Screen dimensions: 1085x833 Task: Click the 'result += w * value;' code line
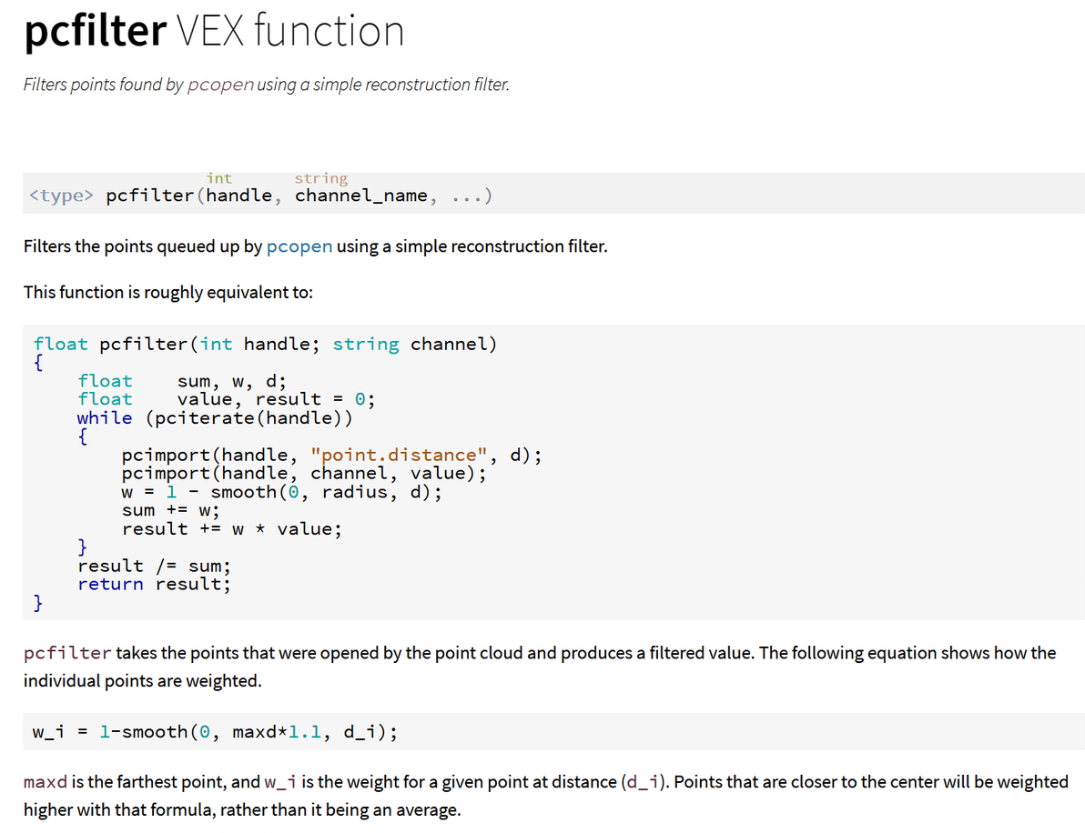coord(232,528)
